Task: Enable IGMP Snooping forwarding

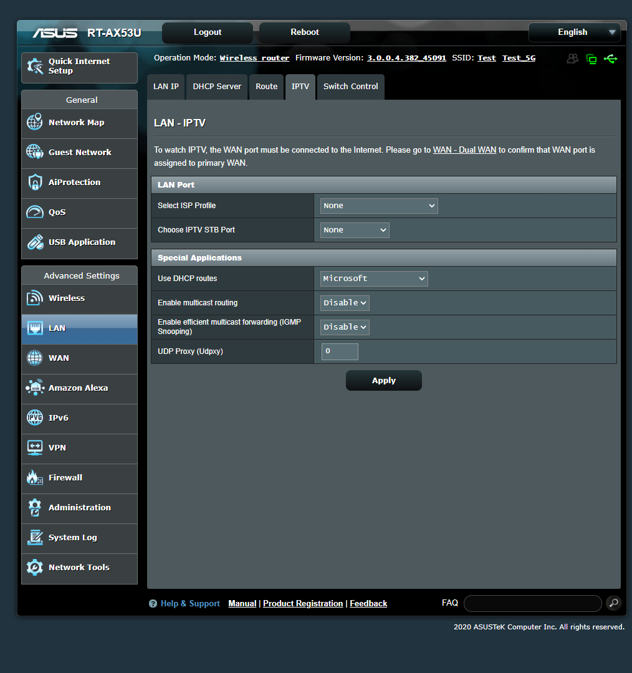Action: tap(345, 327)
